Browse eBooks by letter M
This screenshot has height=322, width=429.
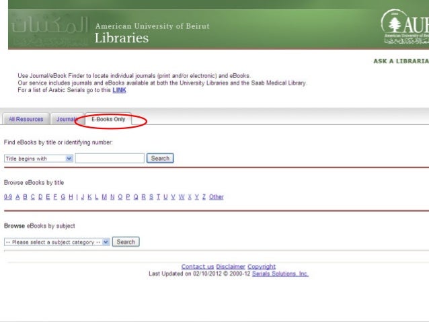(x=104, y=197)
